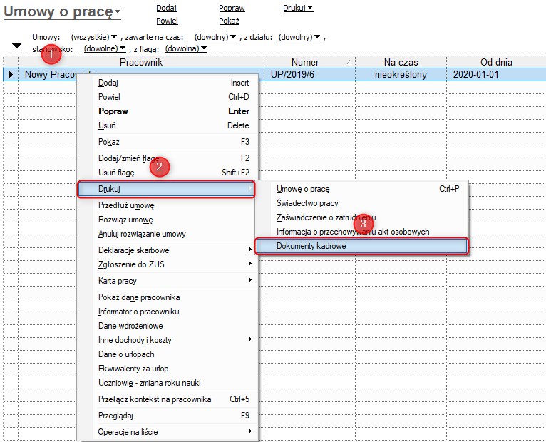546x442 pixels.
Task: Click the row selector arrow beside Nowy Pracownik
Action: 10,74
